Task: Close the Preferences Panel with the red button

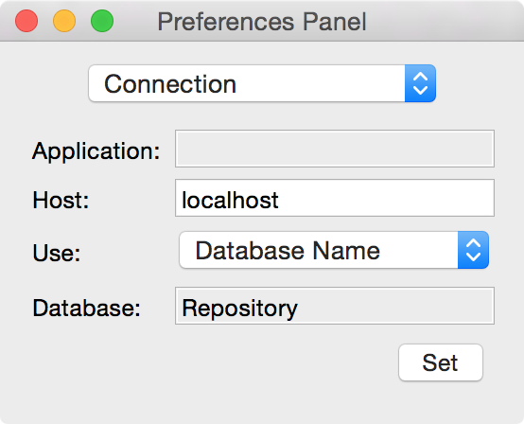Action: tap(26, 21)
